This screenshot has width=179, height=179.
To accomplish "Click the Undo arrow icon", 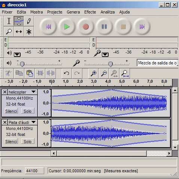I will coord(67,73).
